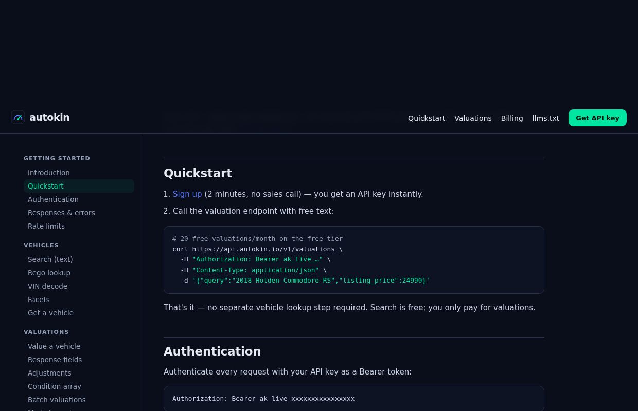The width and height of the screenshot is (638, 411).
Task: Open Condition array documentation
Action: pyautogui.click(x=79, y=386)
